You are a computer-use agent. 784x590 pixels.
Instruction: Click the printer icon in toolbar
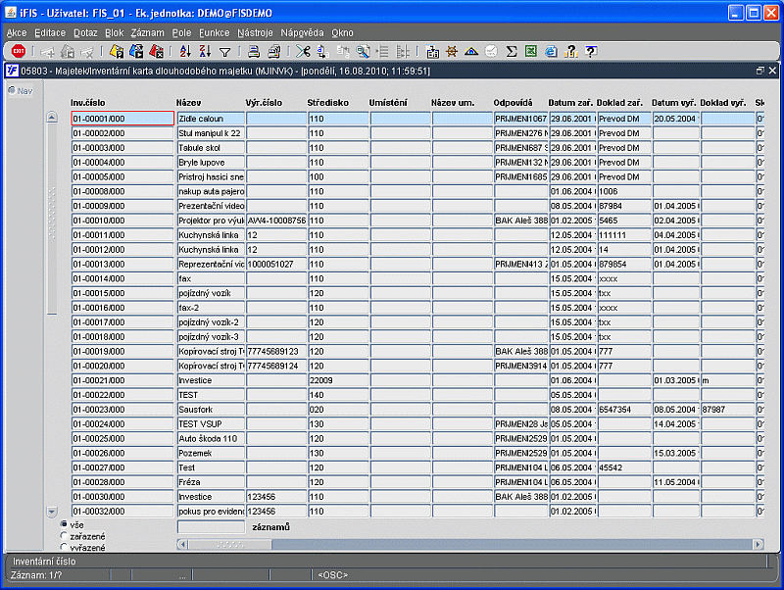[254, 52]
